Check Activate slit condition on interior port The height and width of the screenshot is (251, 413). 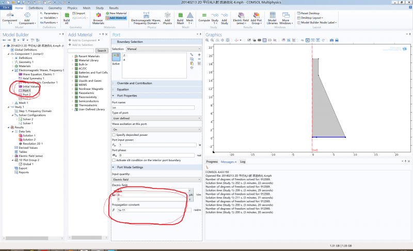coord(114,161)
